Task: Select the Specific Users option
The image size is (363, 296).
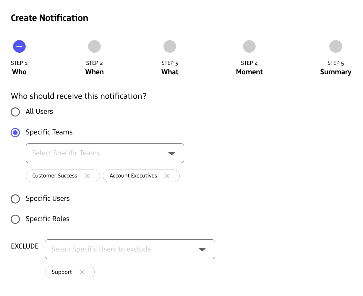Action: coord(15,199)
